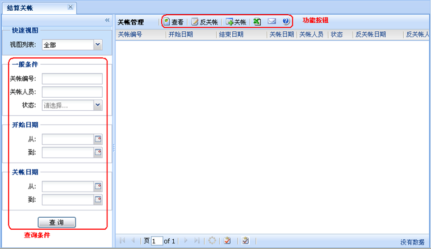Click the 查询 search button
The height and width of the screenshot is (249, 431).
(x=57, y=222)
